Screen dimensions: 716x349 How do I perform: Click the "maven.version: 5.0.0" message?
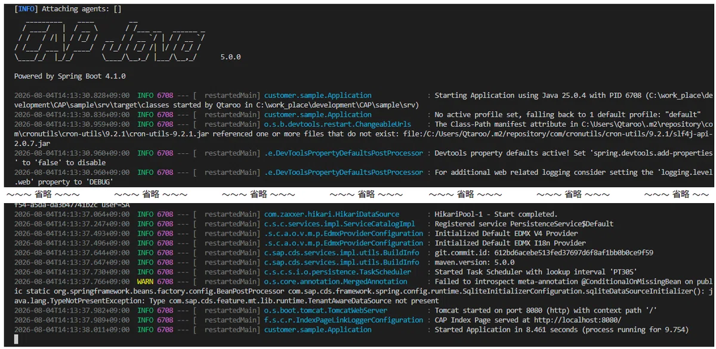click(x=474, y=262)
